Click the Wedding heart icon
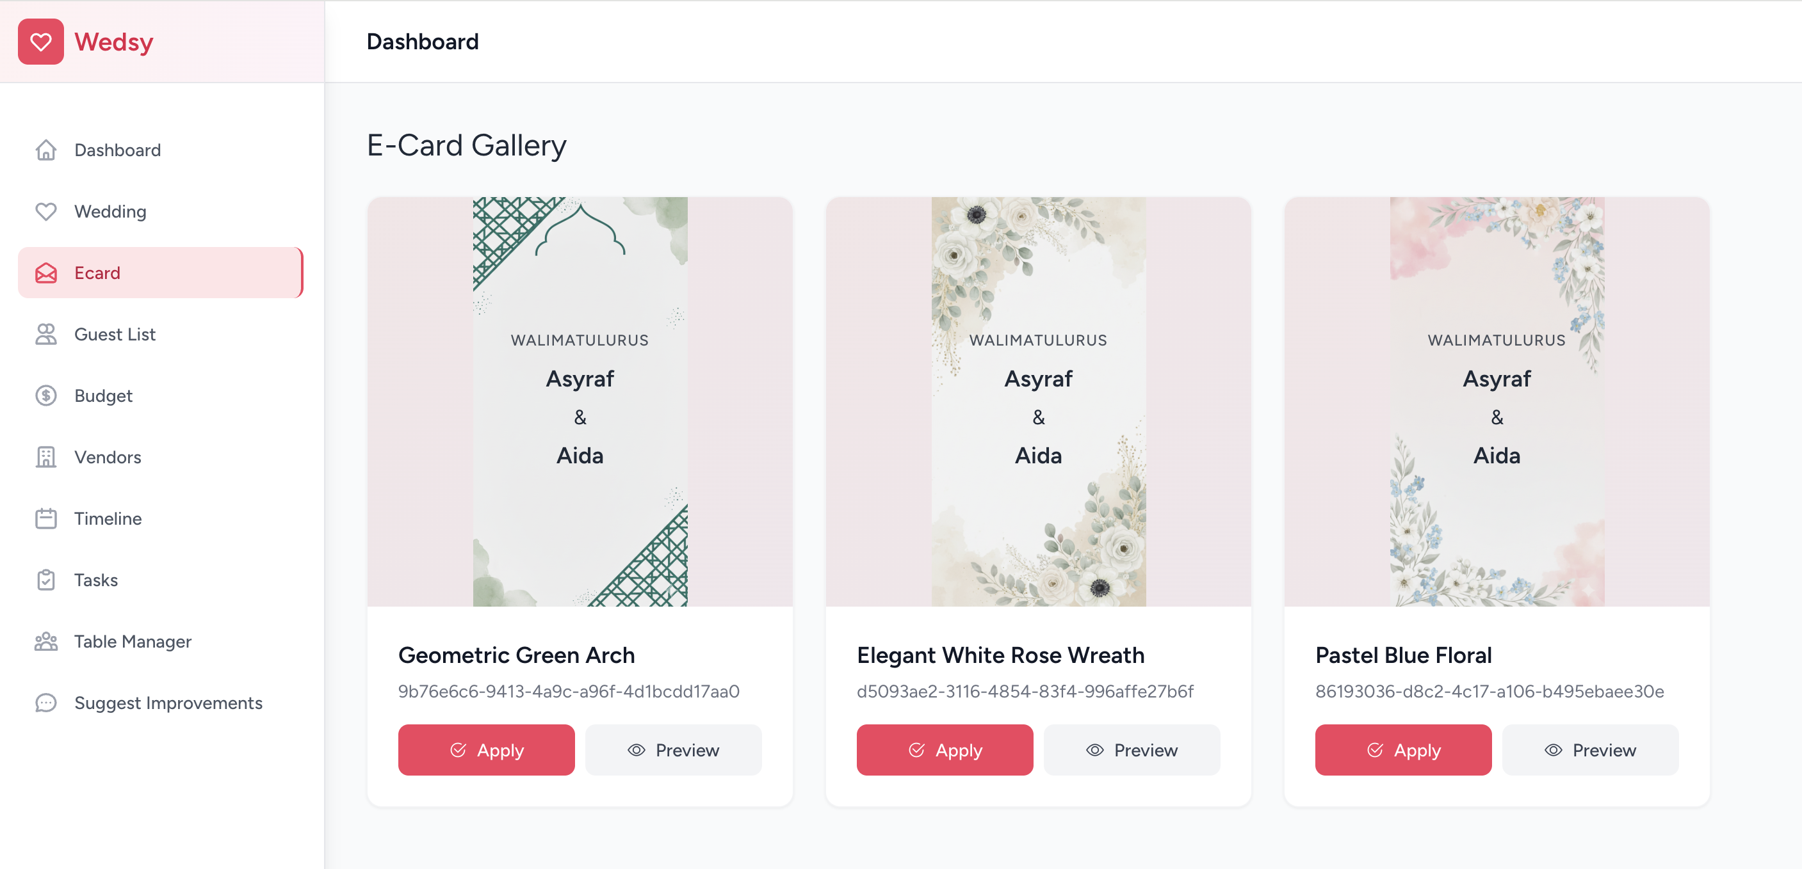This screenshot has height=869, width=1802. [x=46, y=211]
